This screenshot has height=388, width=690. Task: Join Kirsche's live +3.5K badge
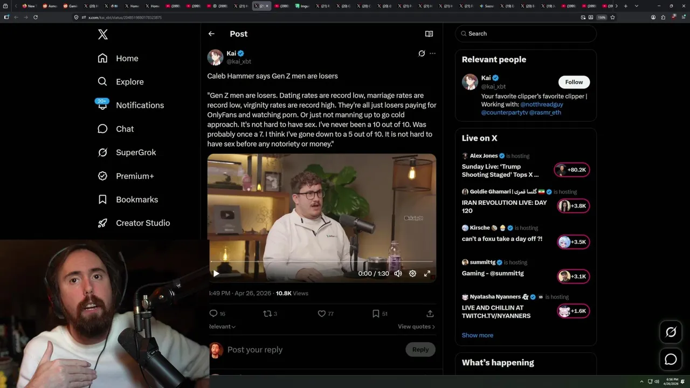pyautogui.click(x=573, y=242)
